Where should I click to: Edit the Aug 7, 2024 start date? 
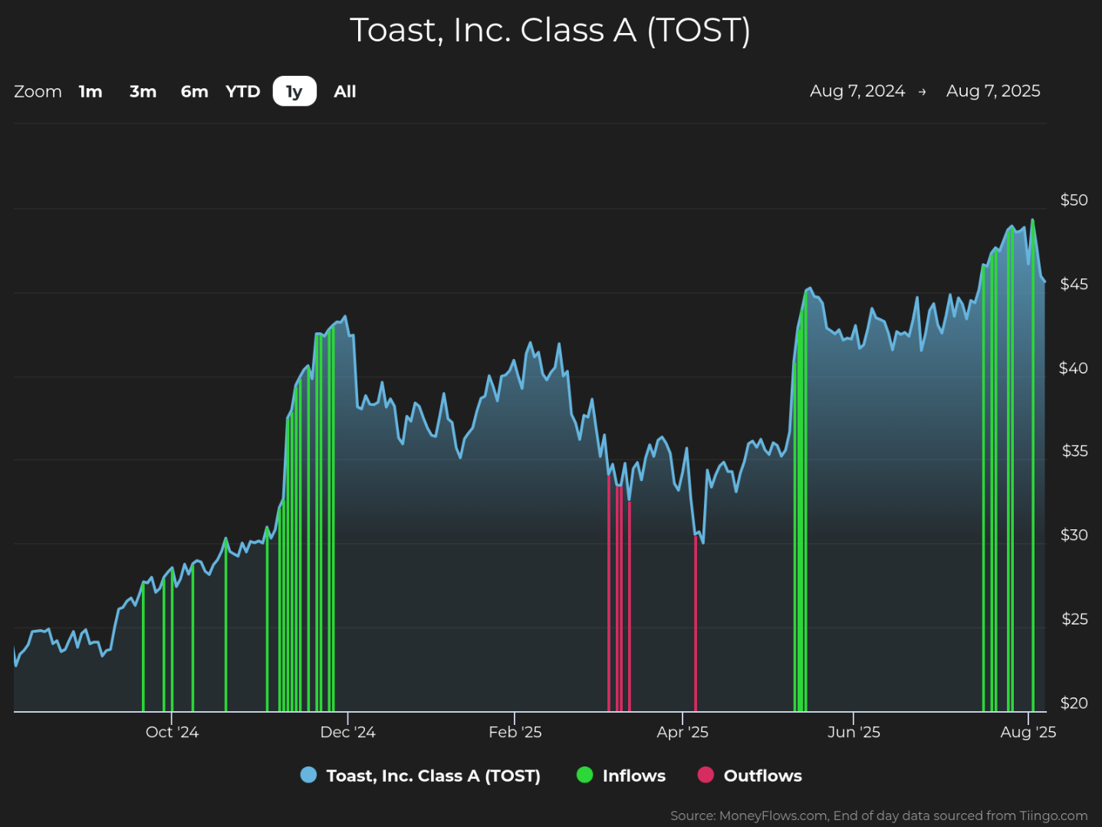(857, 91)
